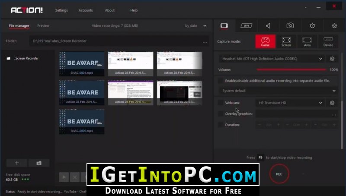This screenshot has height=196, width=346.
Task: Enable the Overlay graphics checkbox
Action: pos(220,114)
